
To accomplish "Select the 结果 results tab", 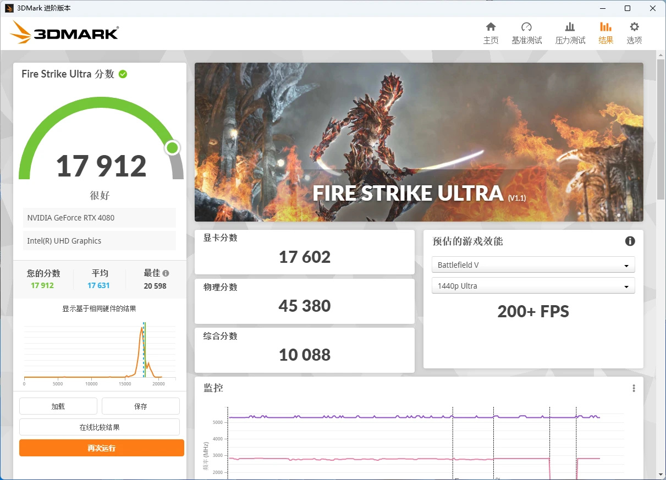I will coord(606,33).
